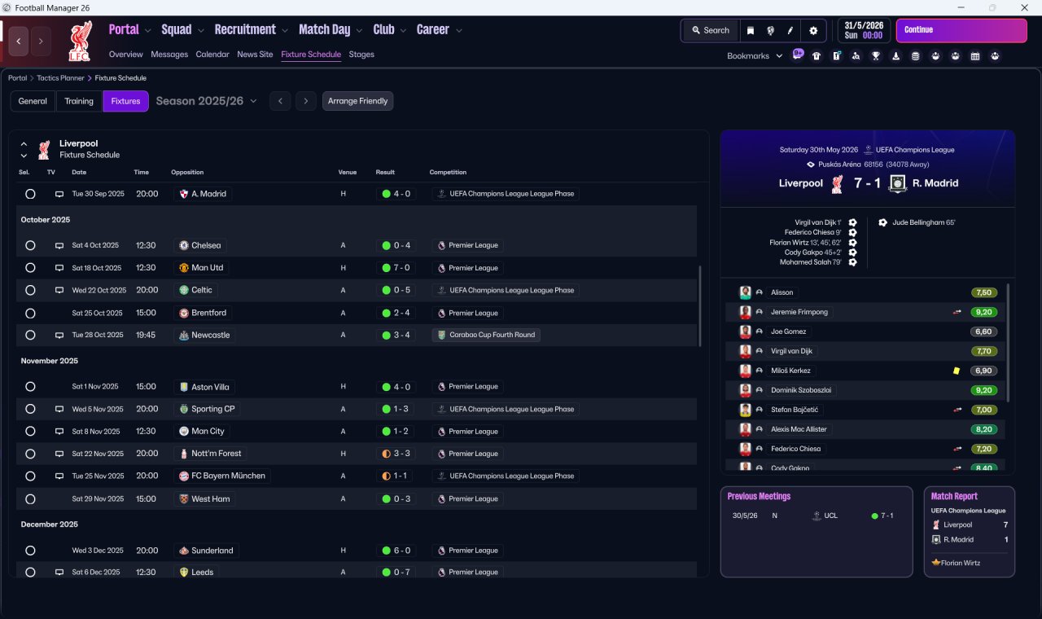This screenshot has height=619, width=1042.
Task: Click the Brentford club badge
Action: click(x=184, y=313)
